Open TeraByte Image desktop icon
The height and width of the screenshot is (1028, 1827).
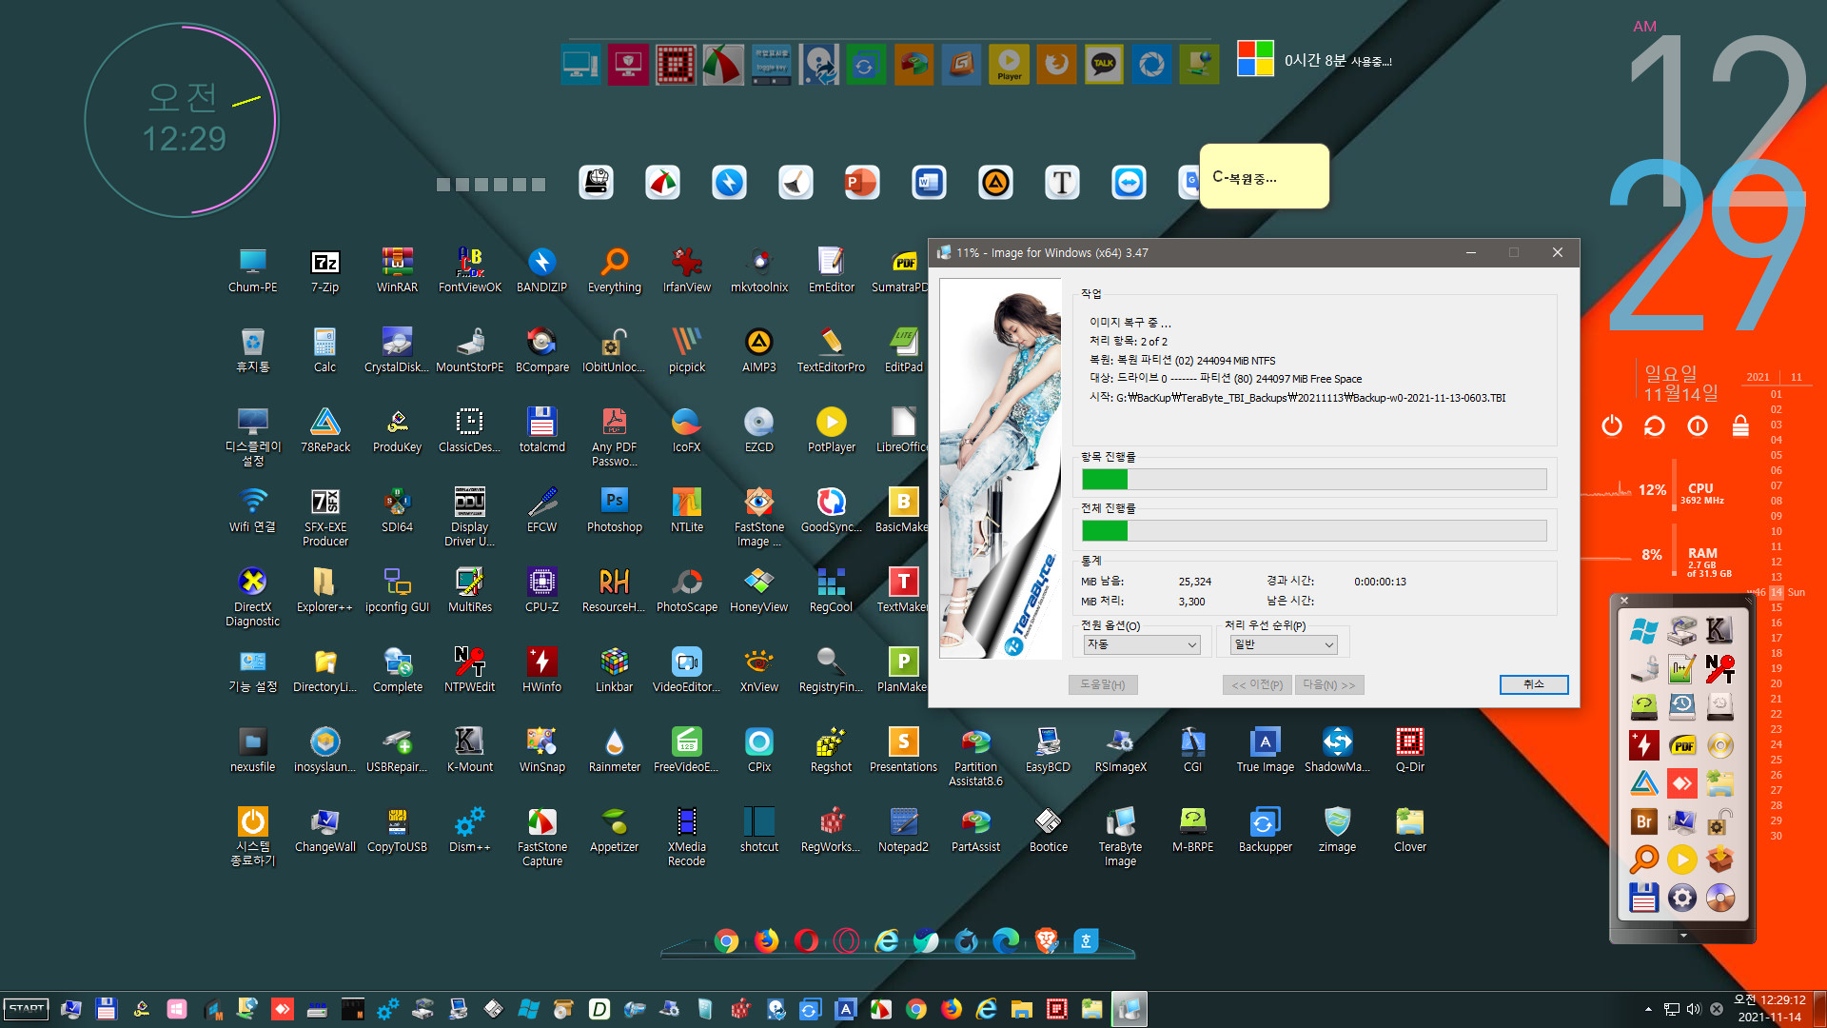click(x=1120, y=837)
